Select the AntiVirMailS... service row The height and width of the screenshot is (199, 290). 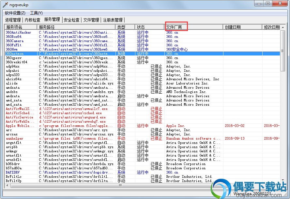pos(143,109)
